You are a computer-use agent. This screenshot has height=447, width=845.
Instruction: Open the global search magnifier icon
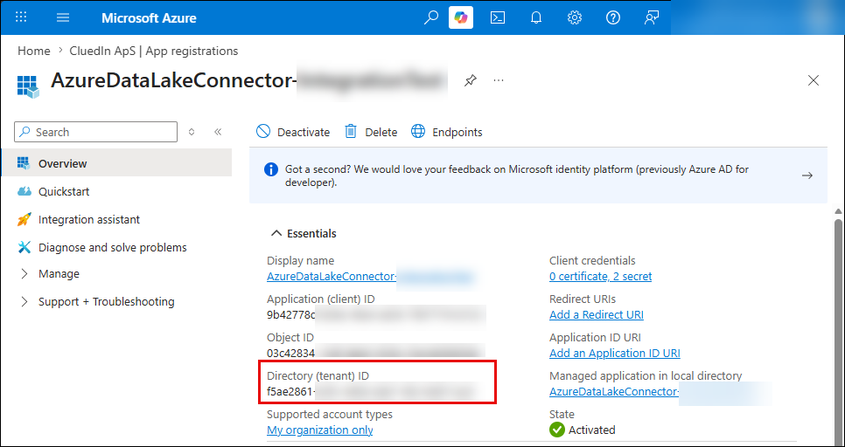pyautogui.click(x=431, y=17)
